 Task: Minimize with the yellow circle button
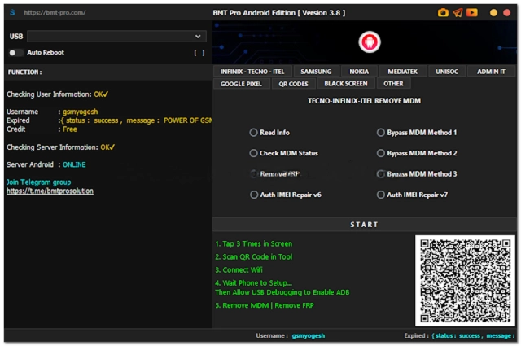(x=493, y=13)
